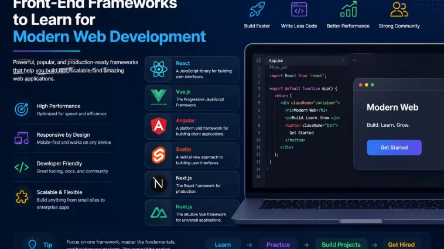Click the Developer Friendly code brackets icon

point(22,167)
